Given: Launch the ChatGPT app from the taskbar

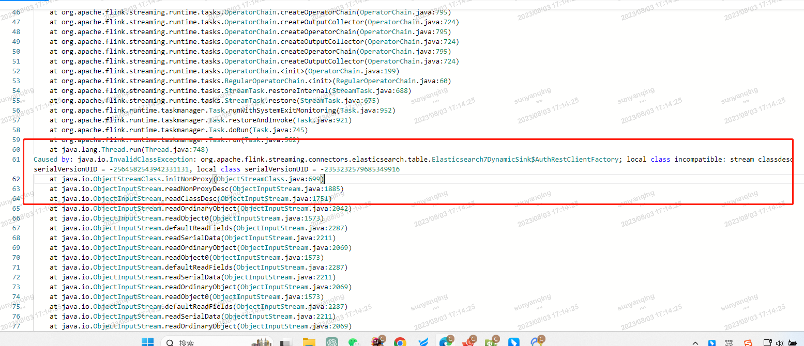Looking at the screenshot, I should pos(332,342).
